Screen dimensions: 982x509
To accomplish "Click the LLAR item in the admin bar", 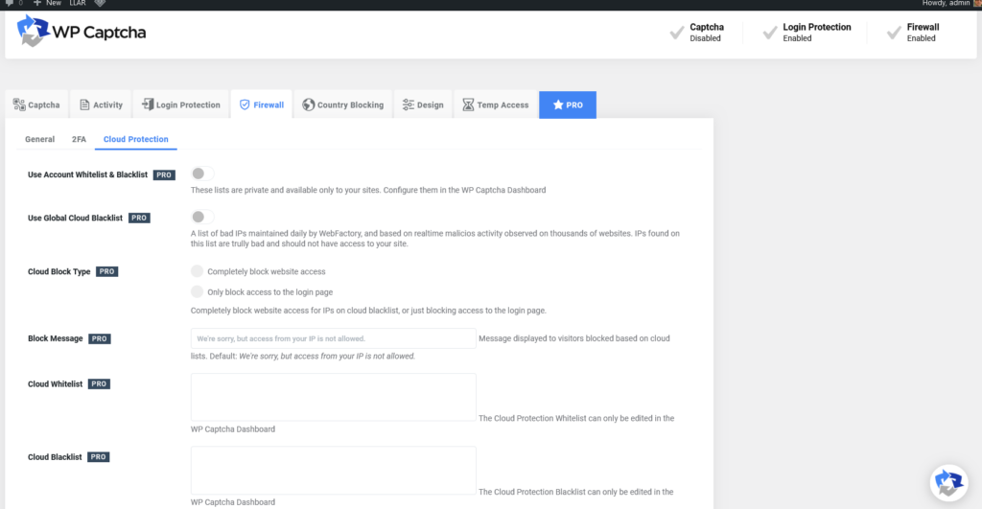I will coord(78,3).
